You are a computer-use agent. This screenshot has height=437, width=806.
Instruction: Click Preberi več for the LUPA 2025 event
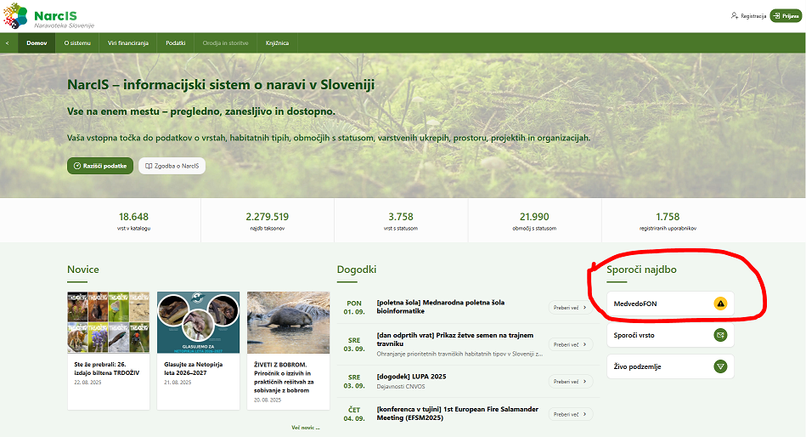(570, 381)
